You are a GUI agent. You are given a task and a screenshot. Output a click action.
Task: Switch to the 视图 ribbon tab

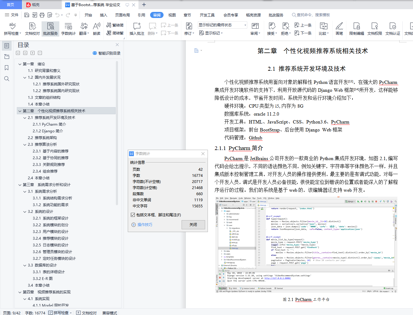172,15
